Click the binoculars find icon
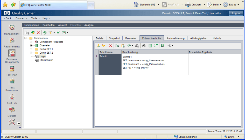 144,46
